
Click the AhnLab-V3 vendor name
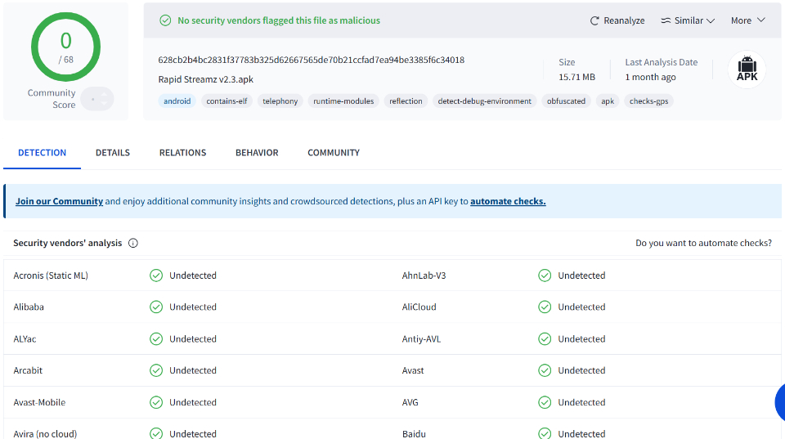click(x=424, y=275)
